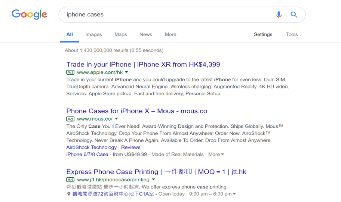341x202 pixels.
Task: Click the Ad badge next to www.mous.co
Action: click(70, 119)
